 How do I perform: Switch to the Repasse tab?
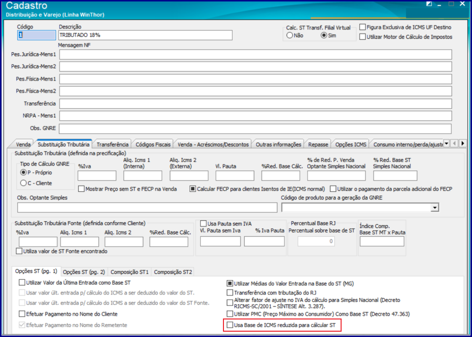(x=318, y=145)
